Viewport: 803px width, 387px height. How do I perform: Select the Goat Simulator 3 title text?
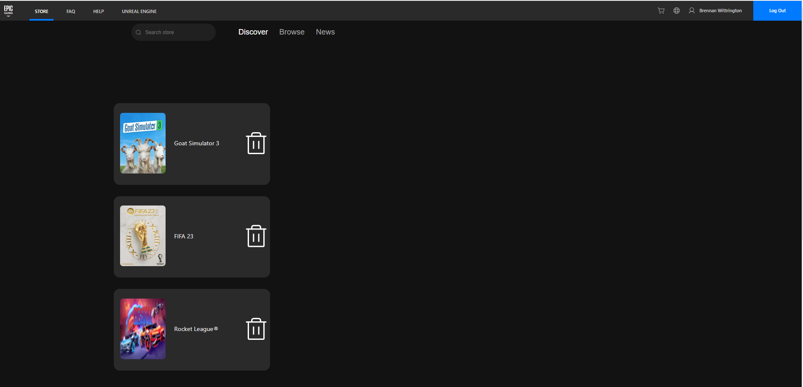pyautogui.click(x=197, y=143)
